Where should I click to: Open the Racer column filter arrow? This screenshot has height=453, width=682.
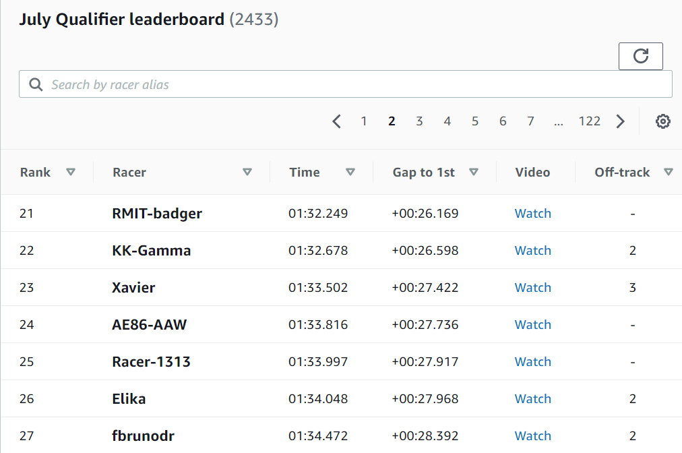247,172
